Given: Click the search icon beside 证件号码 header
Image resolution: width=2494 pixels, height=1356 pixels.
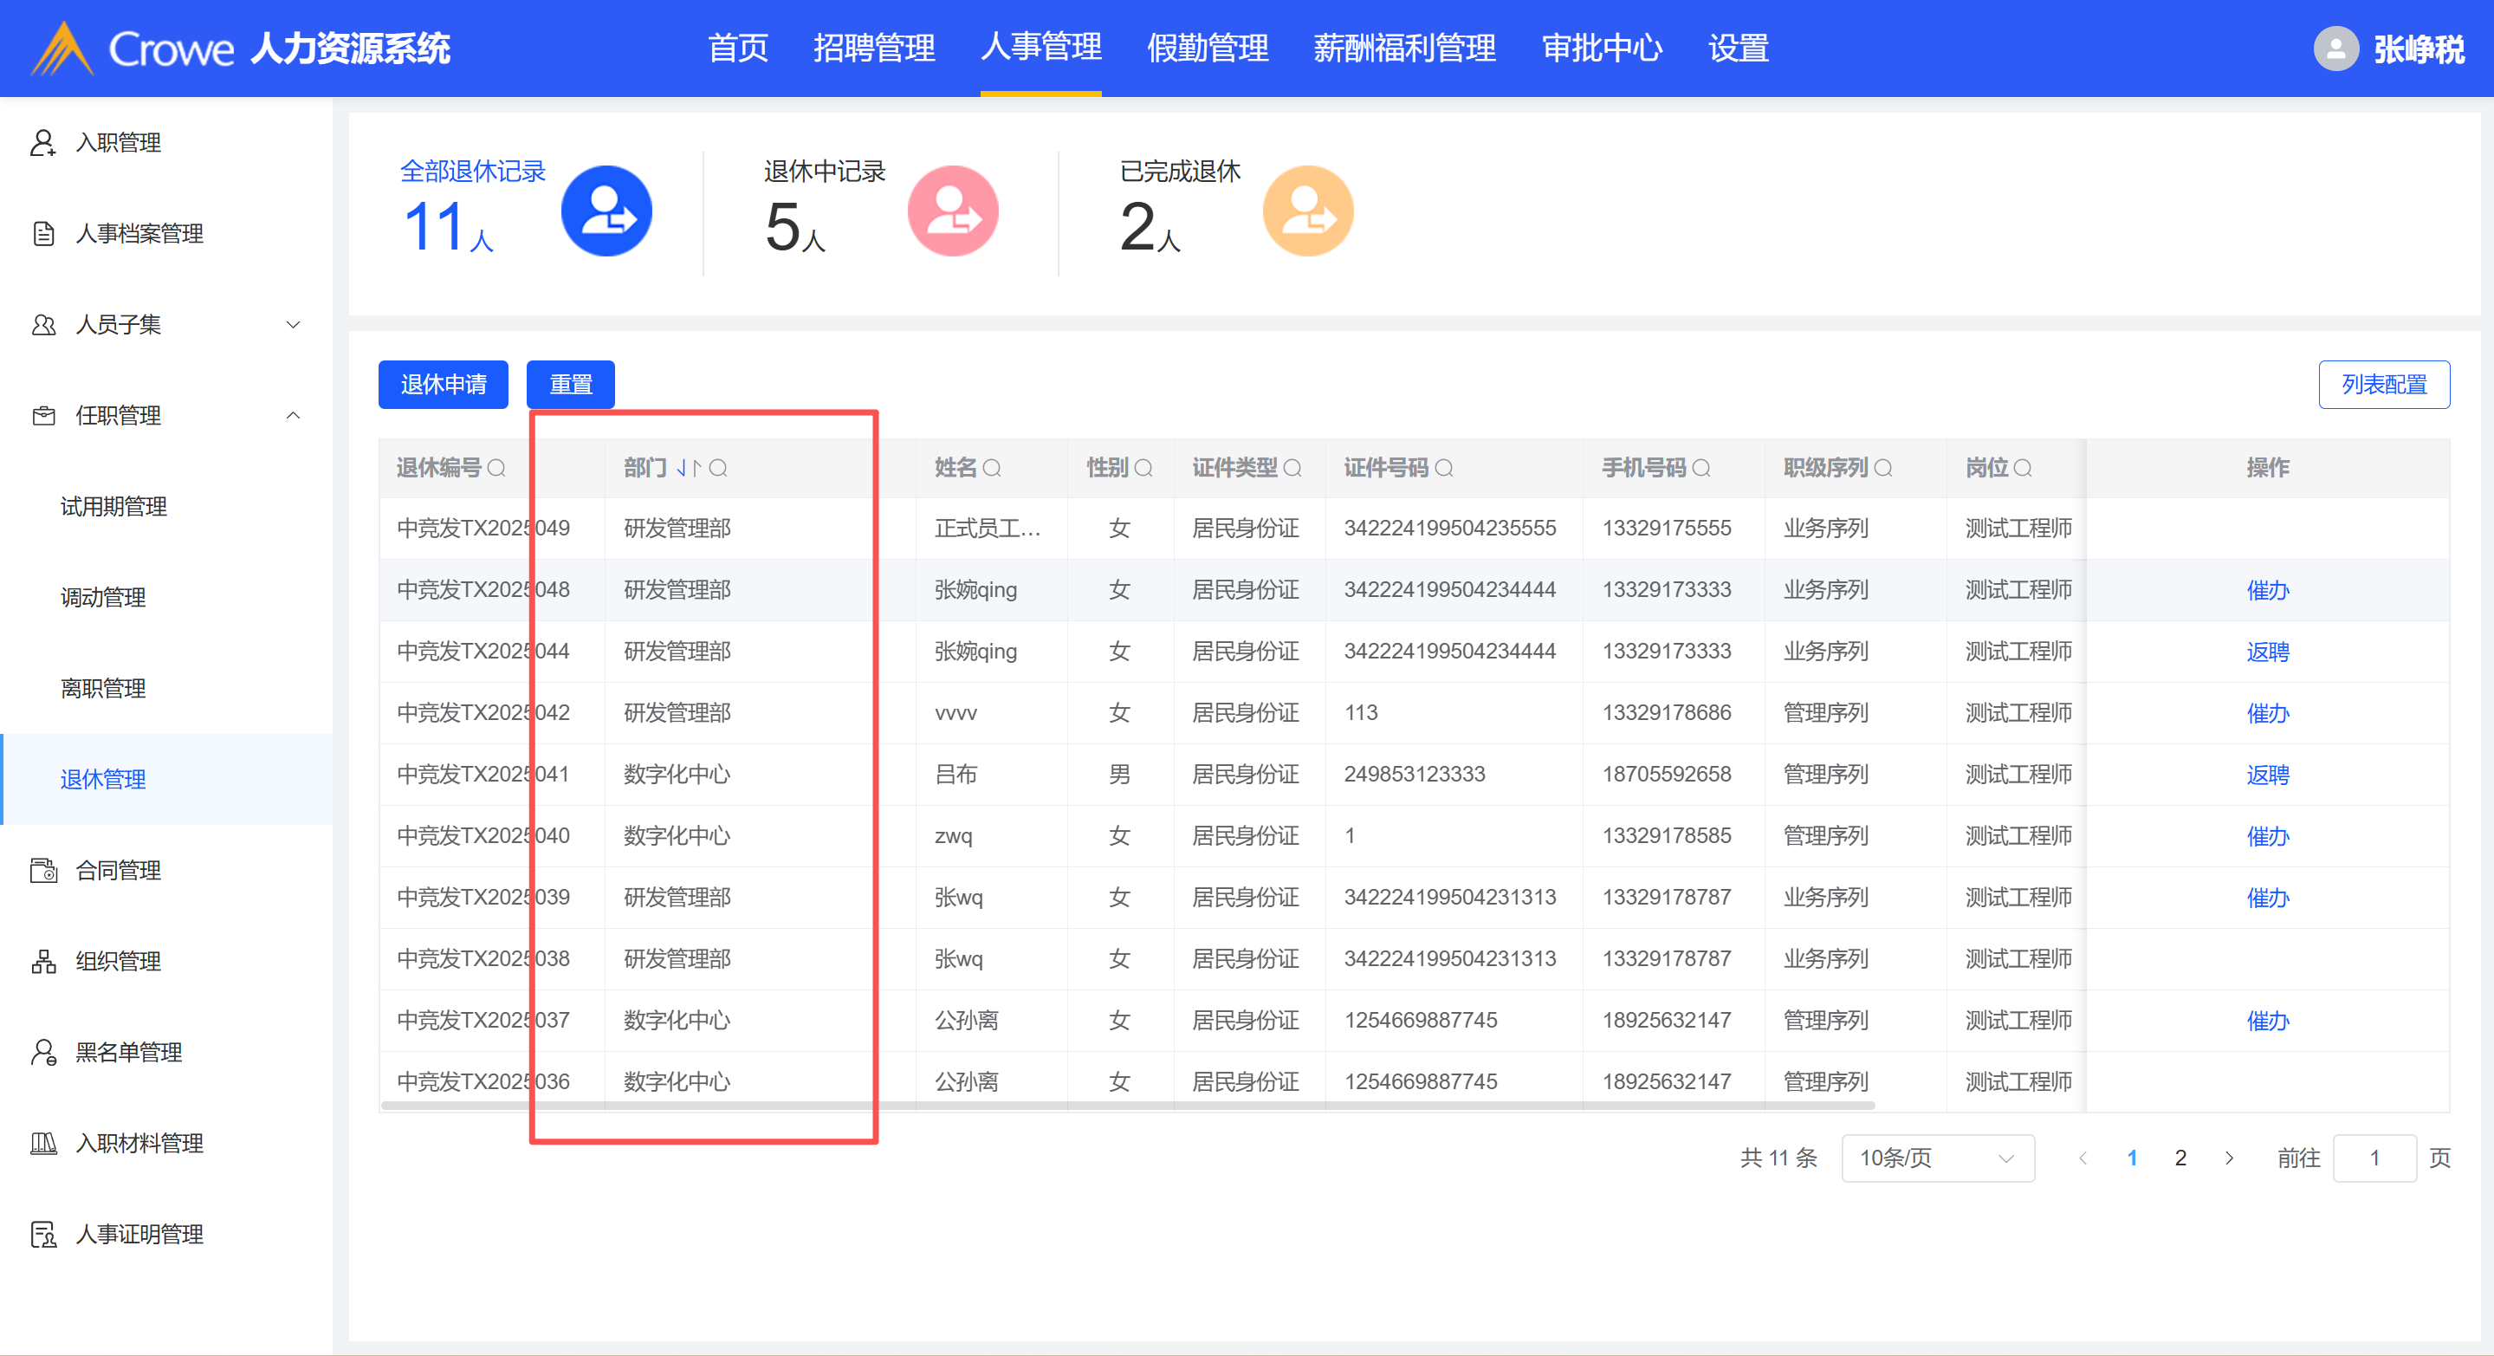Looking at the screenshot, I should click(1443, 468).
